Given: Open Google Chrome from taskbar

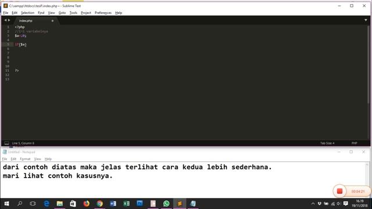Looking at the screenshot, I should [x=99, y=204].
